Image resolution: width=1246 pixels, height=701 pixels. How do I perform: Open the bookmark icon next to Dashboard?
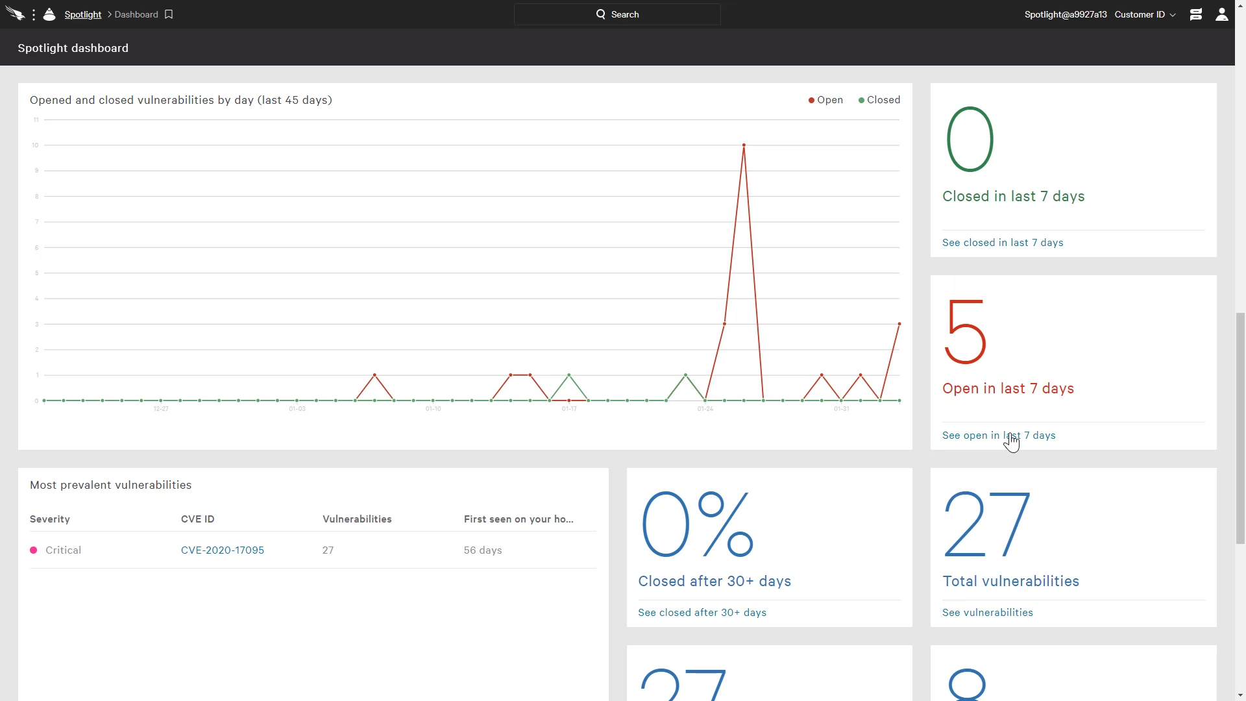pyautogui.click(x=169, y=14)
